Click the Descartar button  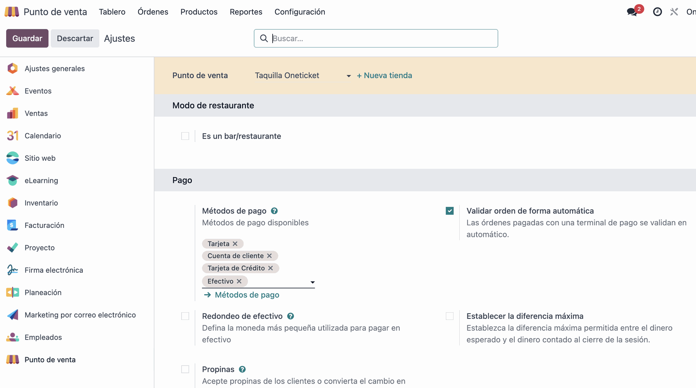click(75, 38)
